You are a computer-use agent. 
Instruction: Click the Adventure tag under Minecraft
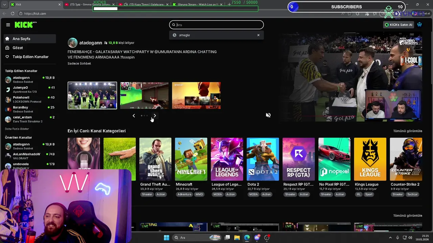pyautogui.click(x=184, y=194)
